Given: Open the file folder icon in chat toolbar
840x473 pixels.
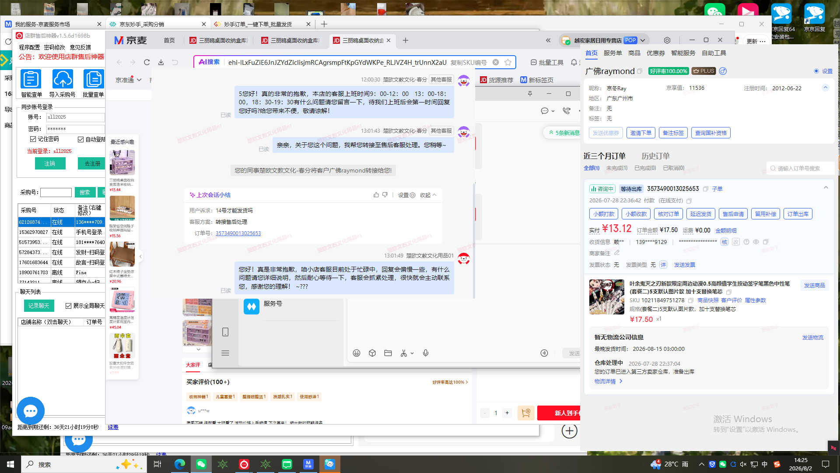Looking at the screenshot, I should 388,353.
